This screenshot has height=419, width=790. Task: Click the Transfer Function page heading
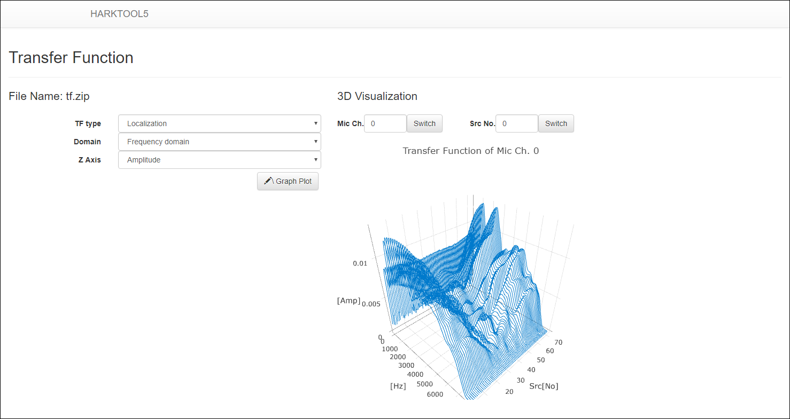tap(71, 58)
